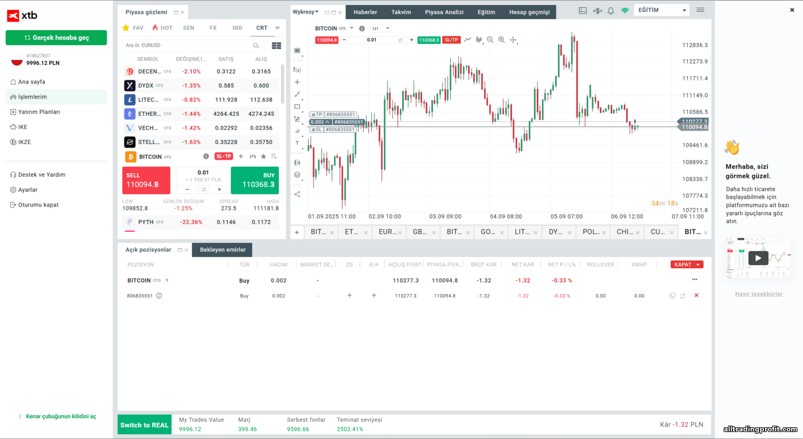The width and height of the screenshot is (803, 439).
Task: Toggle SL/TP button in chart toolbar
Action: point(451,40)
